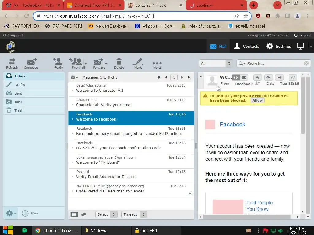Screen dimensions: 314x235
Task: Open the Drafts folder
Action: click(34, 85)
